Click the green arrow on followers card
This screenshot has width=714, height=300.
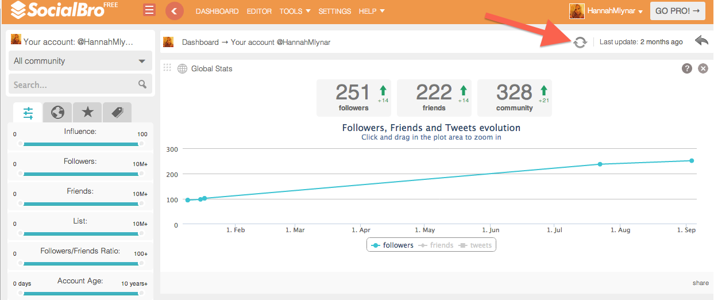tap(383, 90)
